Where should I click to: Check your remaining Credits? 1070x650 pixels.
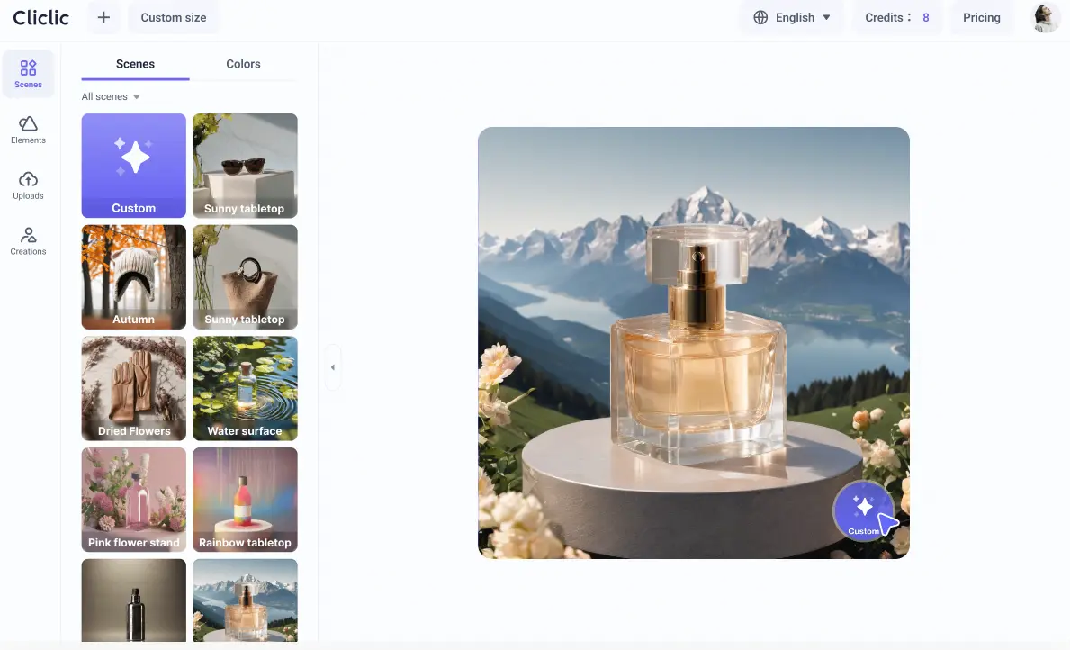pyautogui.click(x=896, y=17)
